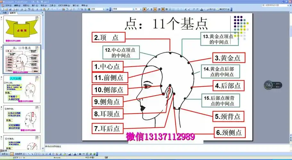
Task: Toggle Bold formatting
Action: pos(145,9)
